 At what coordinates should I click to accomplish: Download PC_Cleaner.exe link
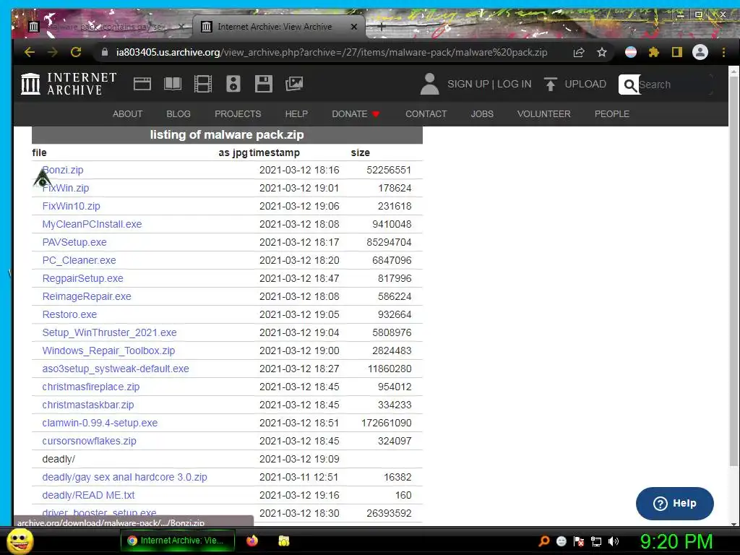(x=79, y=260)
